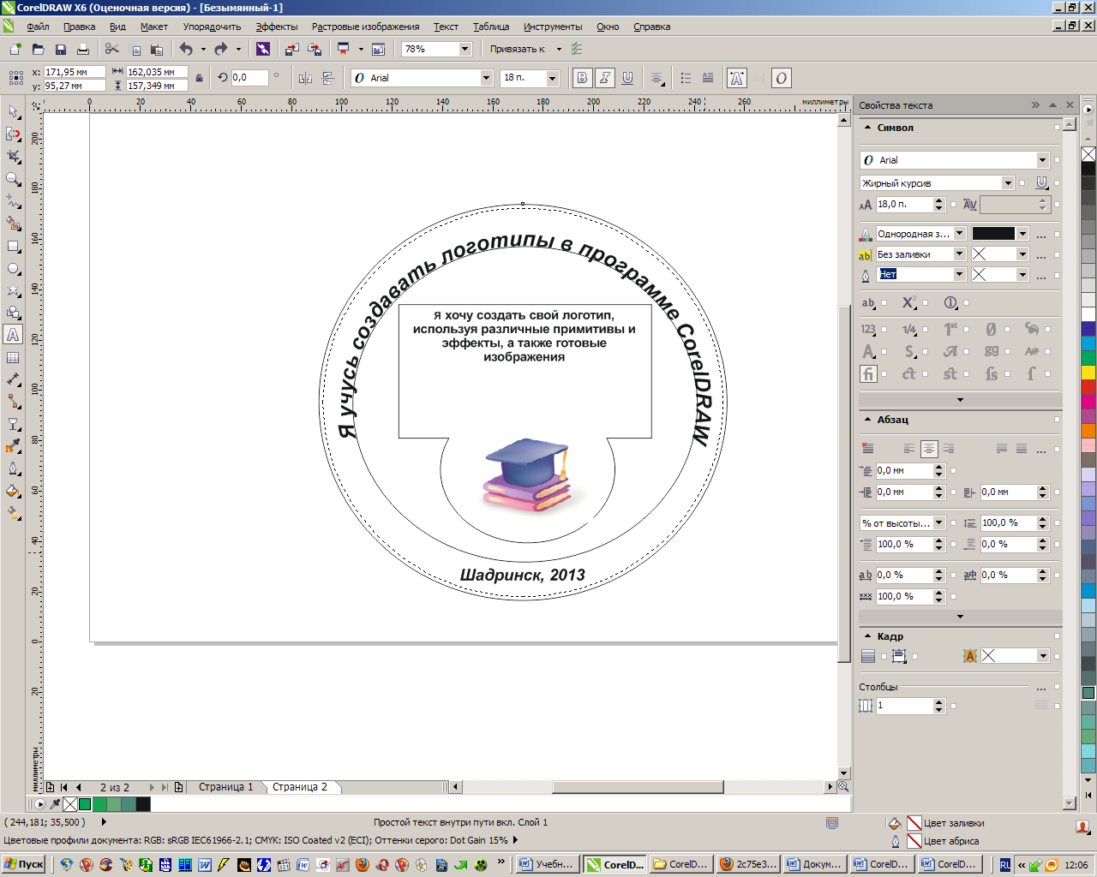Open the Эффекты menu
The image size is (1097, 877).
(x=277, y=27)
